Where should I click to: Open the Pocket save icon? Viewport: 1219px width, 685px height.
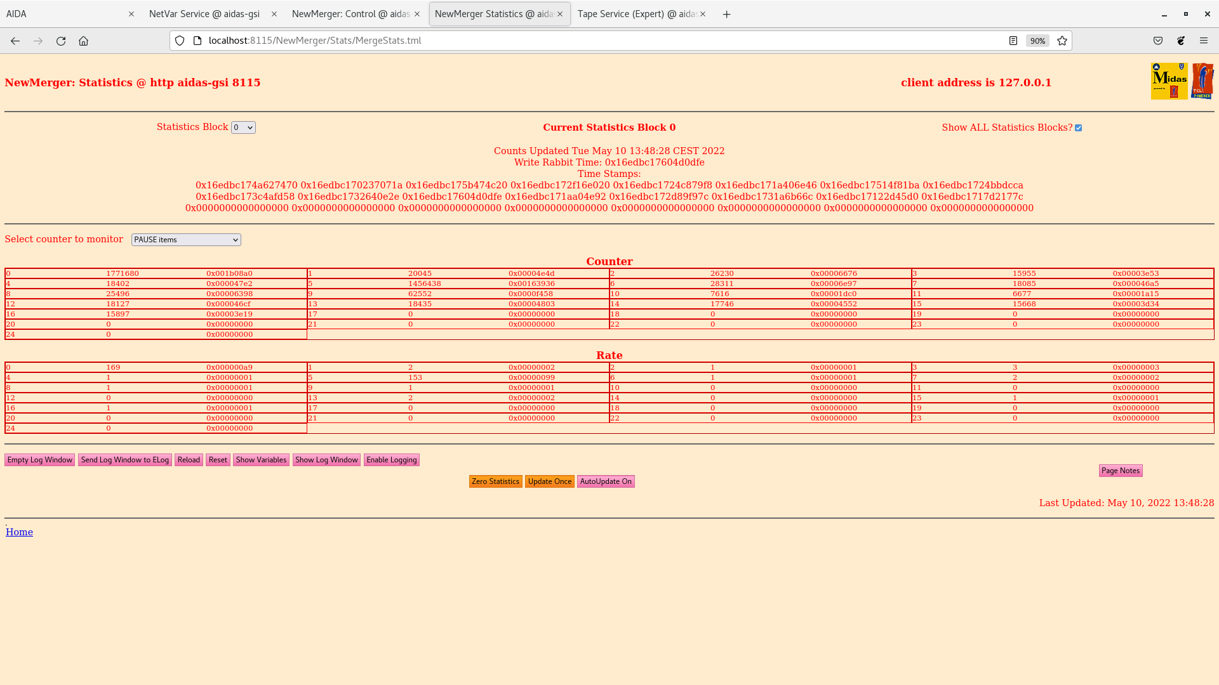[1158, 41]
